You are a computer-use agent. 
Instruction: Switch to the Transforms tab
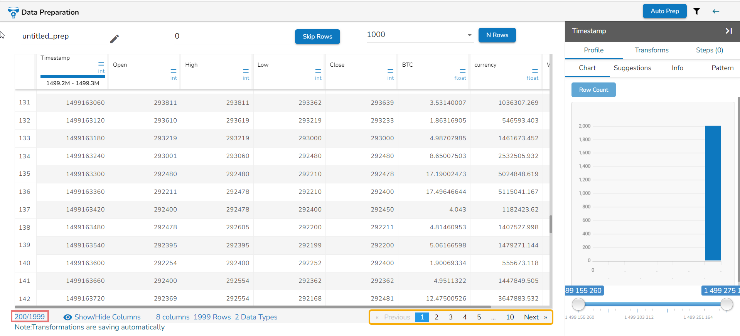[651, 50]
